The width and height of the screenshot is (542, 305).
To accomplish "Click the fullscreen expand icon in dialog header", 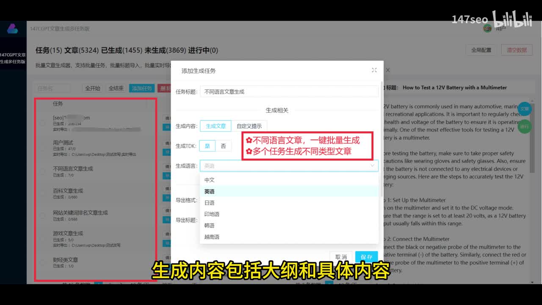I will [374, 70].
